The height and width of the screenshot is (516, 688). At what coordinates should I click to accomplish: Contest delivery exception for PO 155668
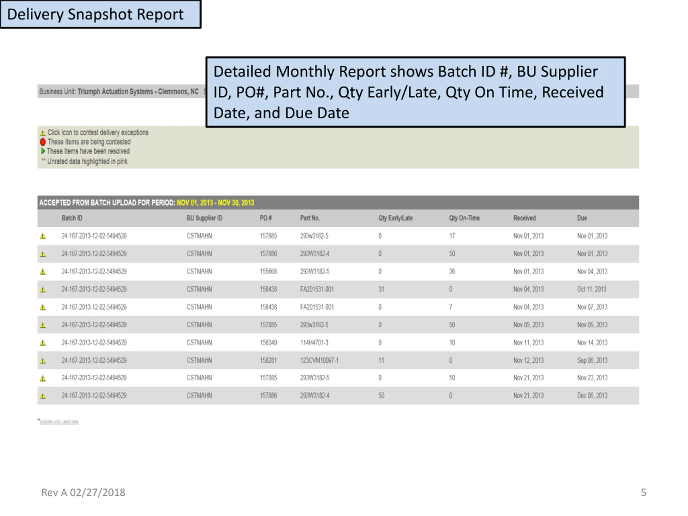click(43, 272)
